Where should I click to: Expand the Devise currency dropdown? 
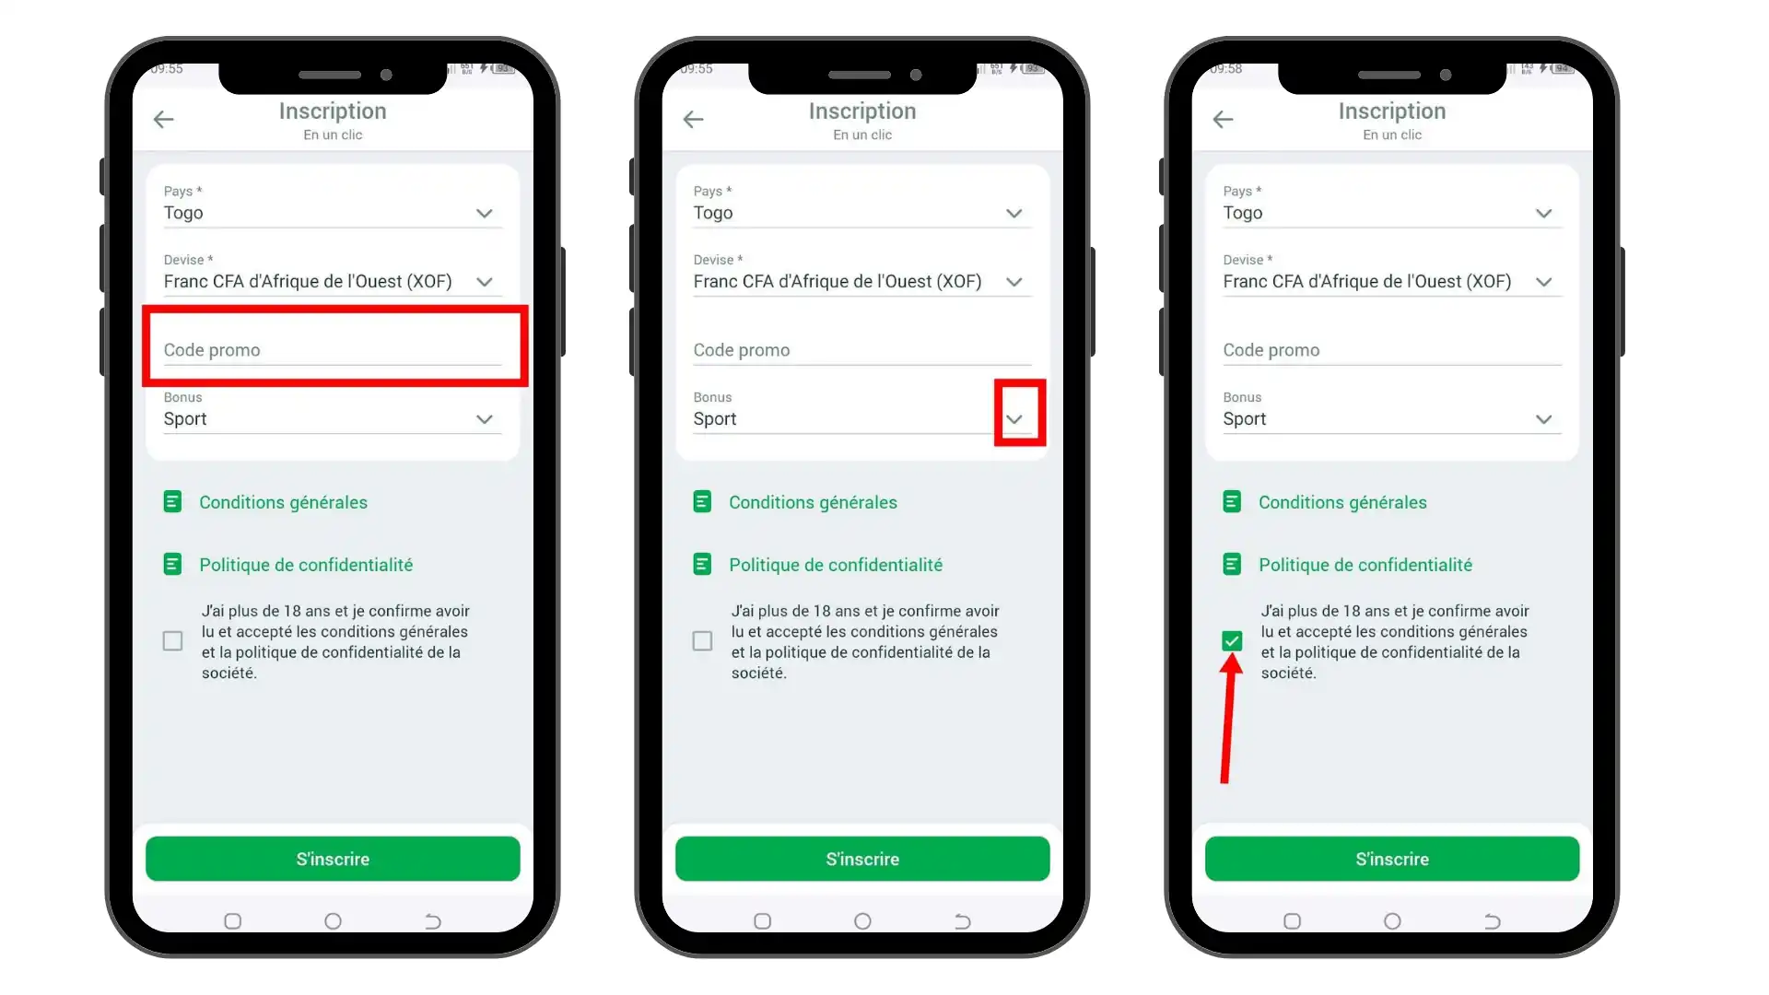tap(485, 281)
